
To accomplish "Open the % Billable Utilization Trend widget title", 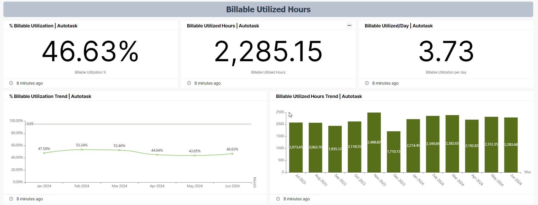I will [x=50, y=96].
